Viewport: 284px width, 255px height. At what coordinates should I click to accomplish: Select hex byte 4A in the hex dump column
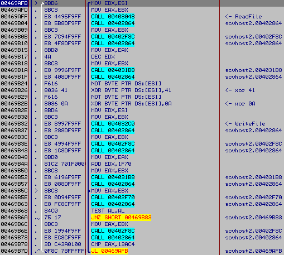[x=47, y=57]
